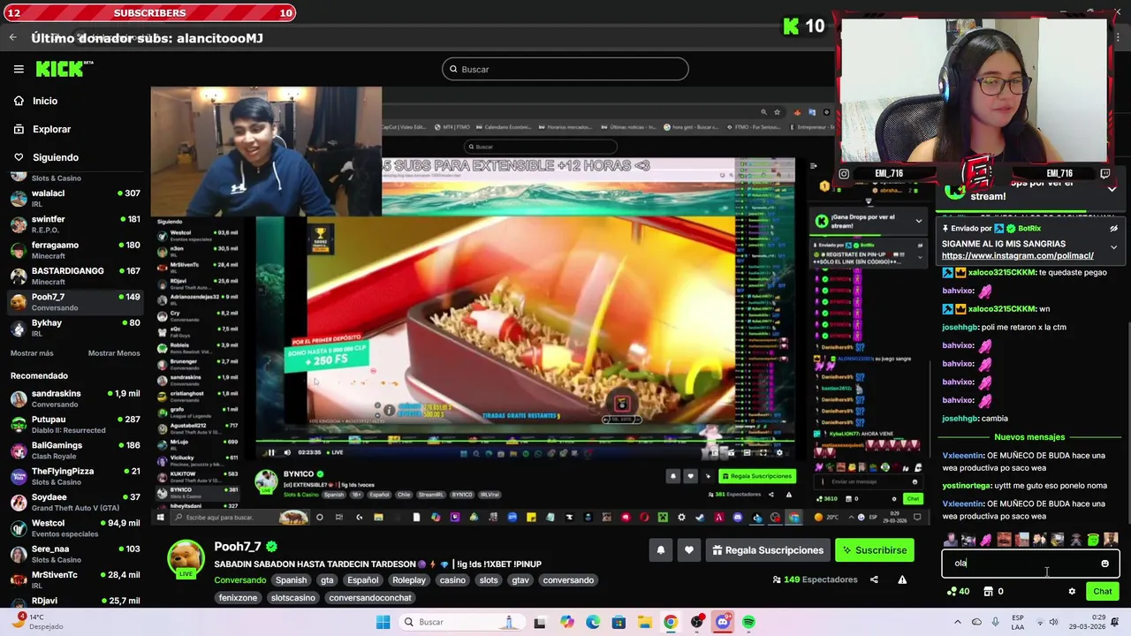Open channel points showing 40
1131x636 pixels.
coord(958,591)
